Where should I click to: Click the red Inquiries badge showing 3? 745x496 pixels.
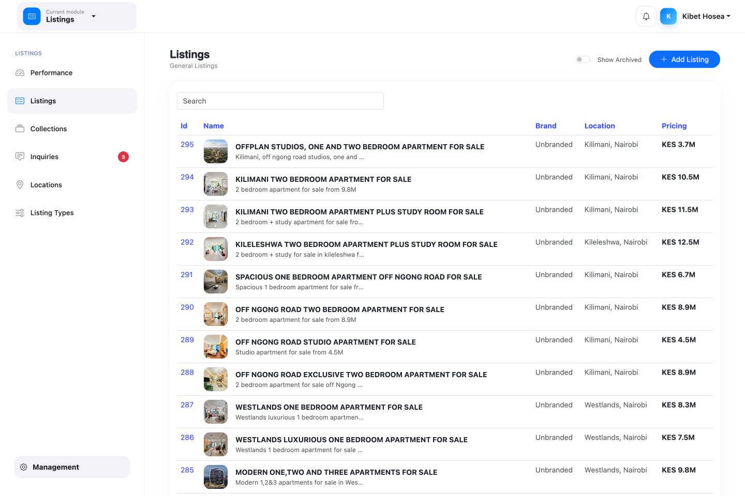pyautogui.click(x=123, y=157)
